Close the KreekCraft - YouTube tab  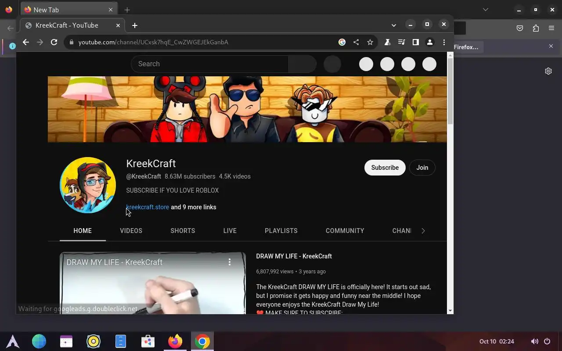pos(118,25)
